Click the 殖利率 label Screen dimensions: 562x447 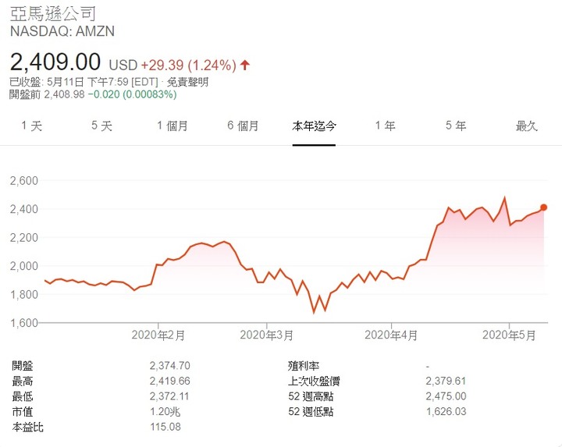[x=304, y=366]
